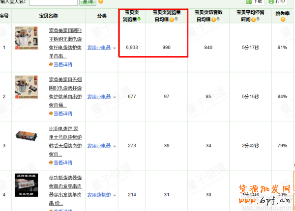Click help icon in 宝贝页浏览量日均值 header
295x211 pixels.
point(165,20)
